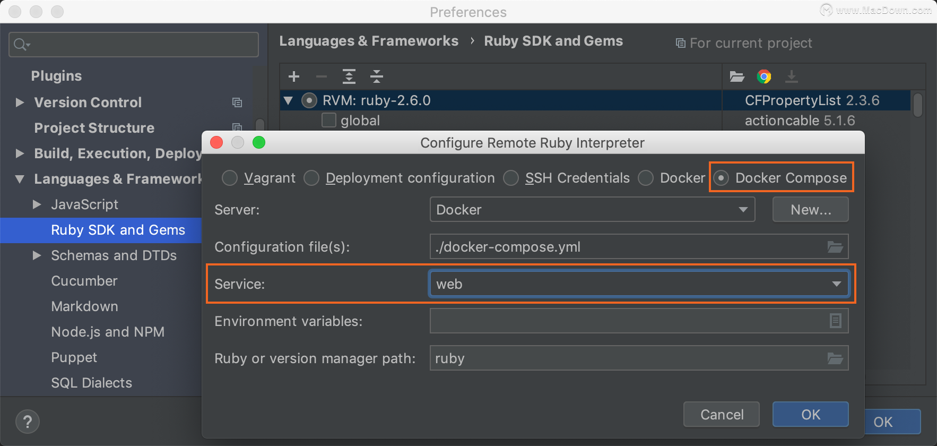Click OK in Preferences window
The height and width of the screenshot is (446, 937).
(893, 422)
